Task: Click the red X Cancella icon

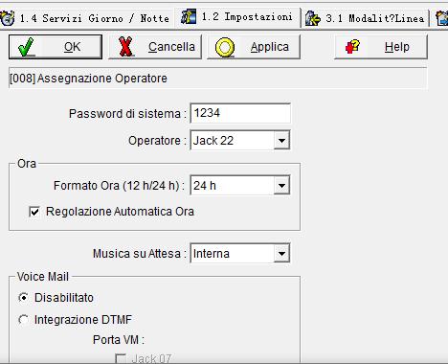Action: tap(125, 47)
